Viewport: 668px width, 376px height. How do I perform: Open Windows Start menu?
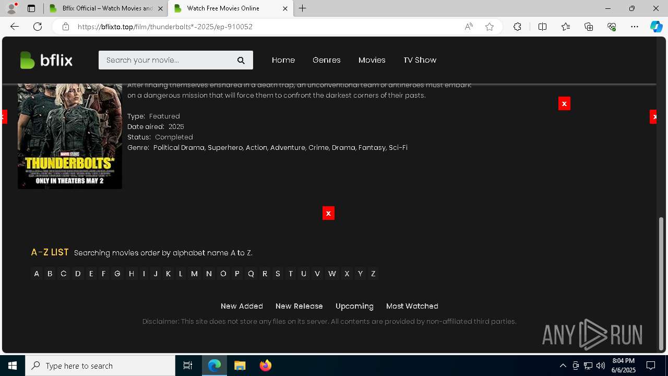pyautogui.click(x=13, y=366)
